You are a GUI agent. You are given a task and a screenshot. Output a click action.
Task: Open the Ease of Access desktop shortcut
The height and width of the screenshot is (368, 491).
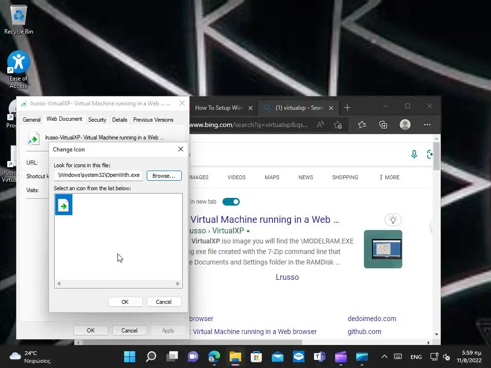[x=19, y=69]
